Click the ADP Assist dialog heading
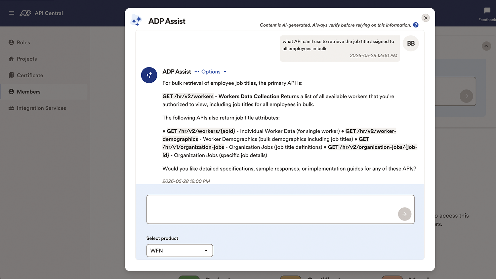Image resolution: width=496 pixels, height=279 pixels. tap(167, 21)
